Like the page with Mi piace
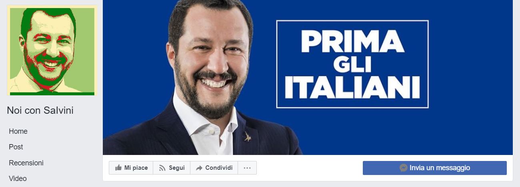 tap(131, 168)
